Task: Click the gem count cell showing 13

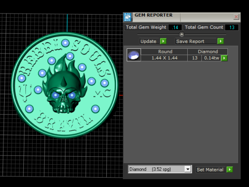Action: [x=195, y=58]
